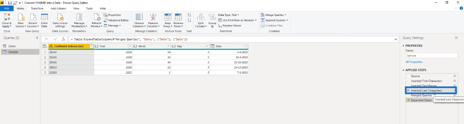Collapse the PROPERTIES section
Screen dimensions: 464x124
(x=404, y=46)
